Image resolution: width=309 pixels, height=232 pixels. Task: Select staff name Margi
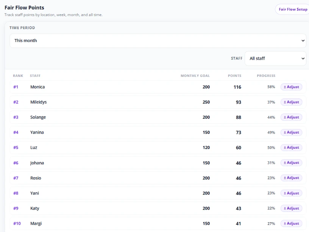click(x=36, y=224)
